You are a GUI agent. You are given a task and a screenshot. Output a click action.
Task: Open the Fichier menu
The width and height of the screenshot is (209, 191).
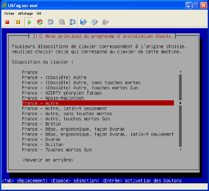[10, 14]
